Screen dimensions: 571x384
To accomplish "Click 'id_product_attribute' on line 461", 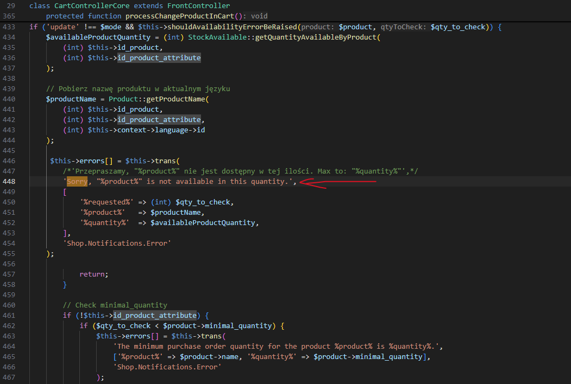I will [155, 315].
